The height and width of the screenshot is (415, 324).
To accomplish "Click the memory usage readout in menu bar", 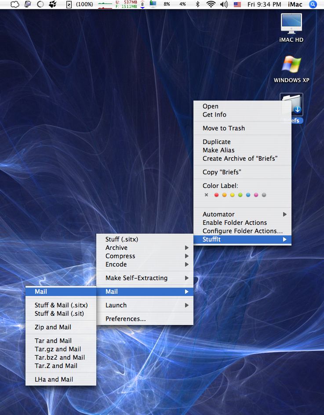I will (126, 4).
